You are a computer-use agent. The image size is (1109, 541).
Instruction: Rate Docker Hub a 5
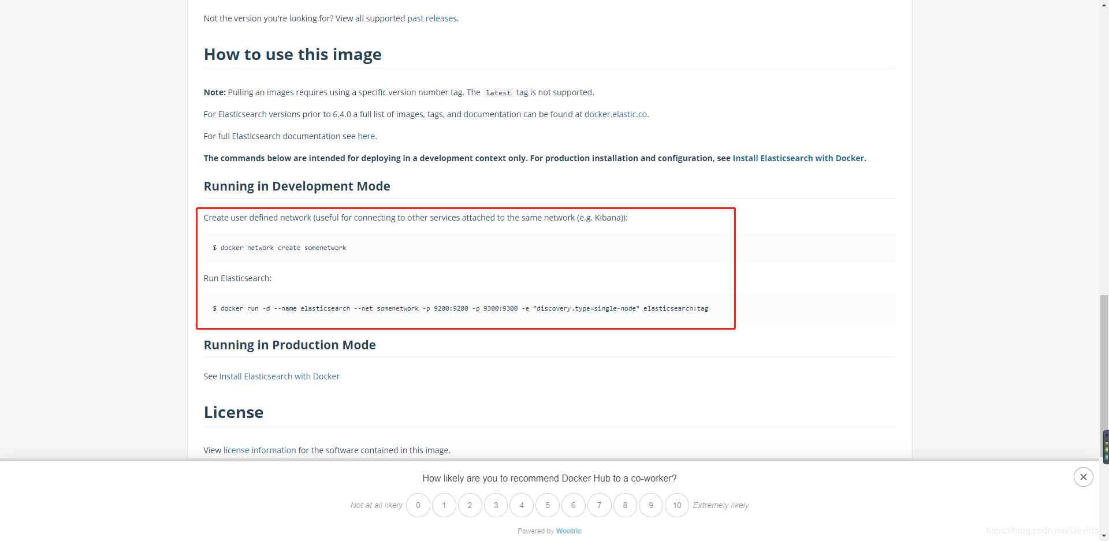coord(548,505)
